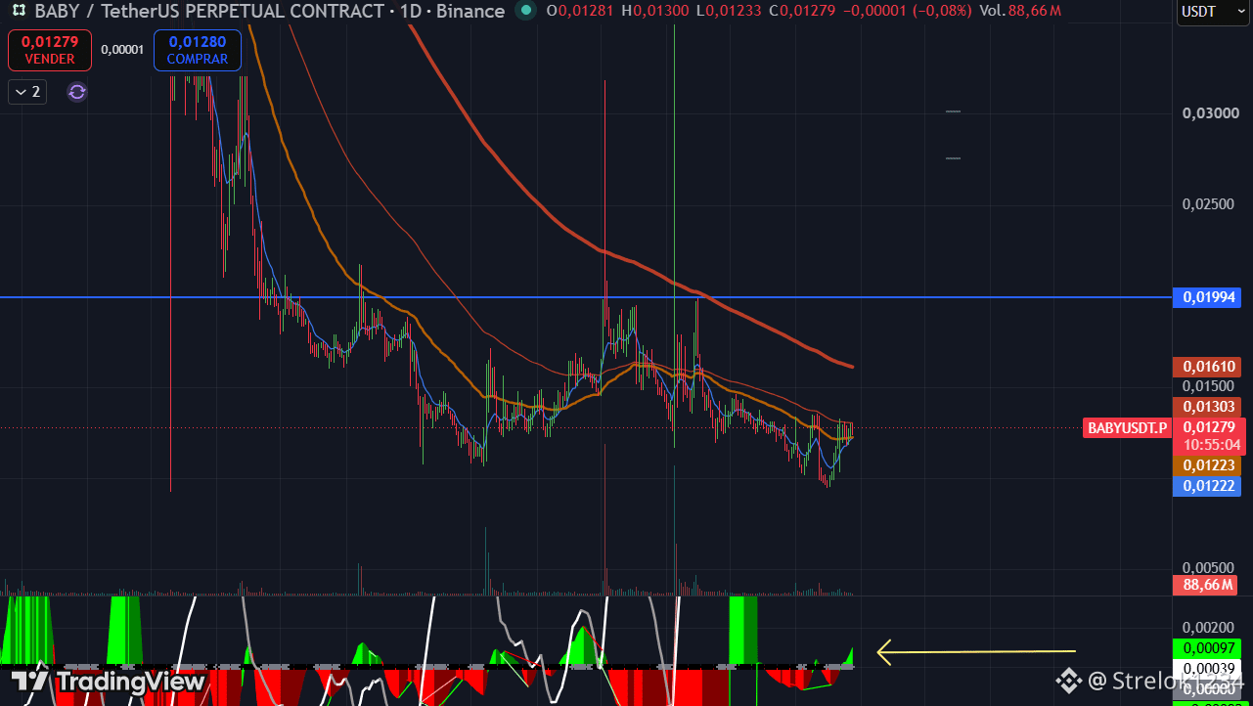Click the red 88,66 M volume scale label
The image size is (1253, 706).
(1206, 585)
